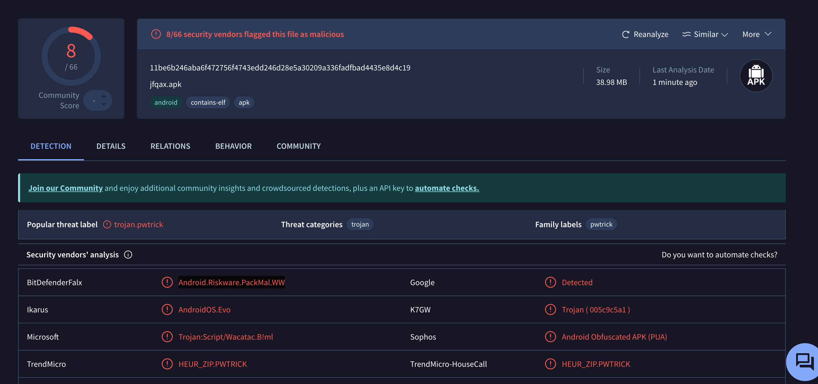
Task: Downvote using the community score down arrow
Action: [x=103, y=105]
